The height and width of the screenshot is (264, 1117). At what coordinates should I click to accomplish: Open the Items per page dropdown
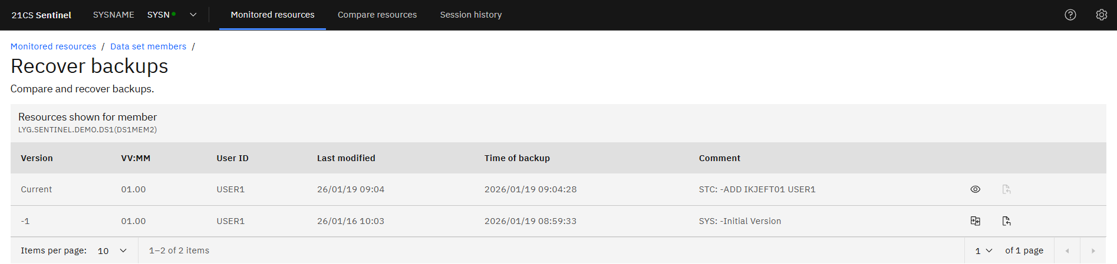point(112,250)
